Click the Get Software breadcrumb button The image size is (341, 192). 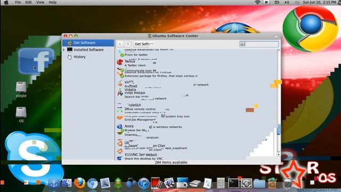click(x=143, y=44)
